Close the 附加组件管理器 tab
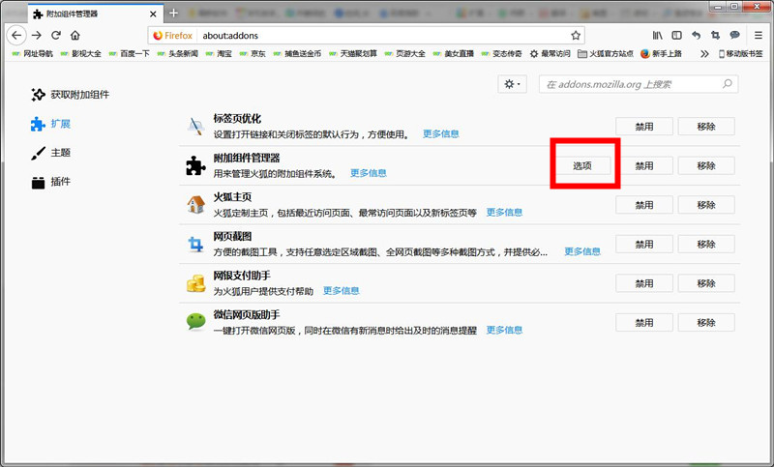Screen dimensions: 774x467 [153, 14]
